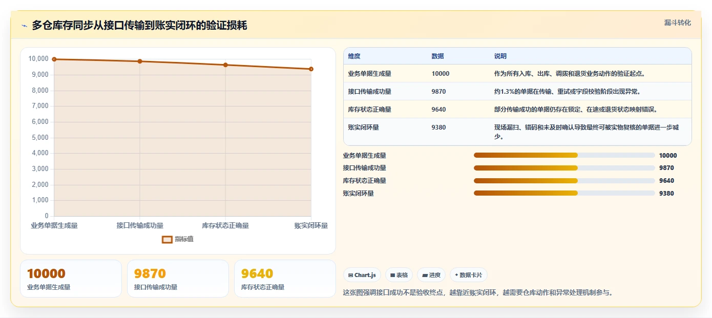Screen dimensions: 712x318
Task: Click the 业务单据生成量 progress bar
Action: coord(564,155)
